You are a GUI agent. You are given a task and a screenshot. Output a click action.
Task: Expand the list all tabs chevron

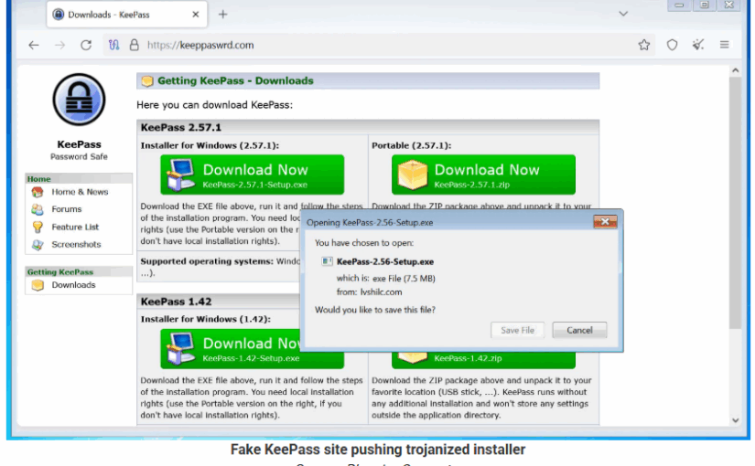(x=623, y=14)
